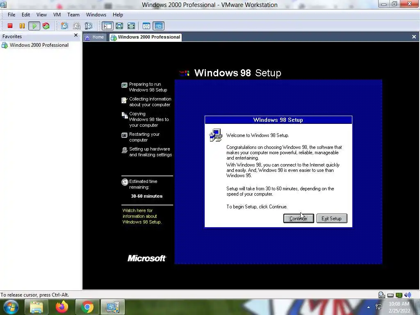
Task: Click 'Welcome to Windows 98 Setup.' text
Action: pos(258,135)
